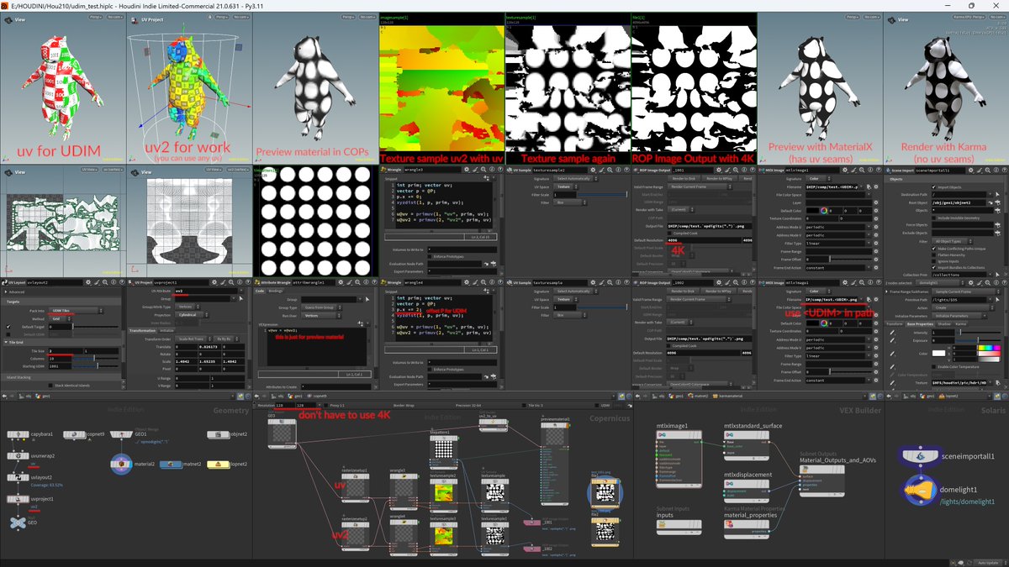Click Render to Disk on _1002

(x=683, y=291)
